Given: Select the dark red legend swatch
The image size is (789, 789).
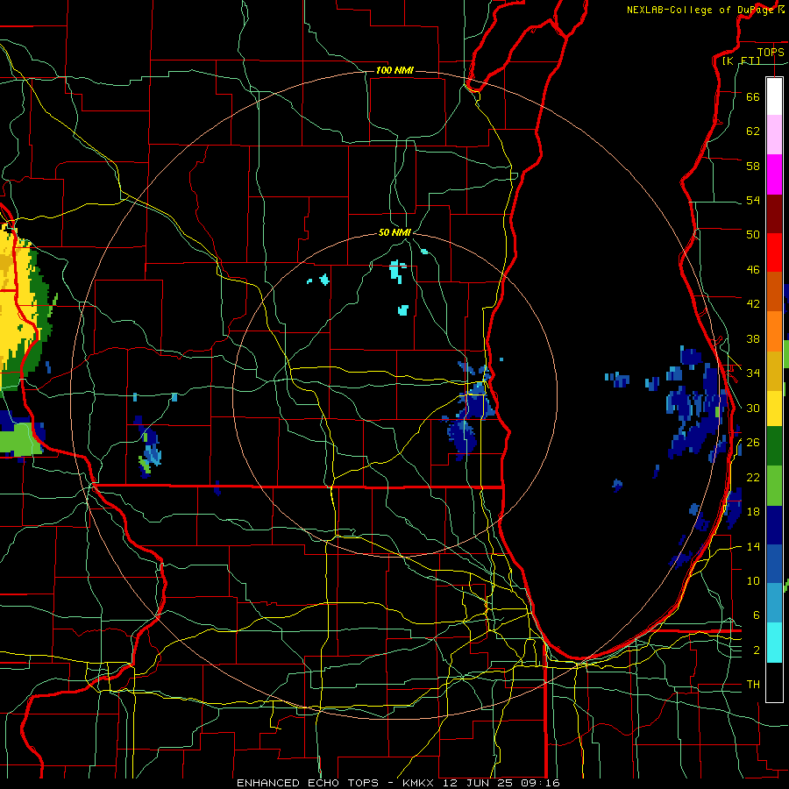Looking at the screenshot, I should [774, 213].
